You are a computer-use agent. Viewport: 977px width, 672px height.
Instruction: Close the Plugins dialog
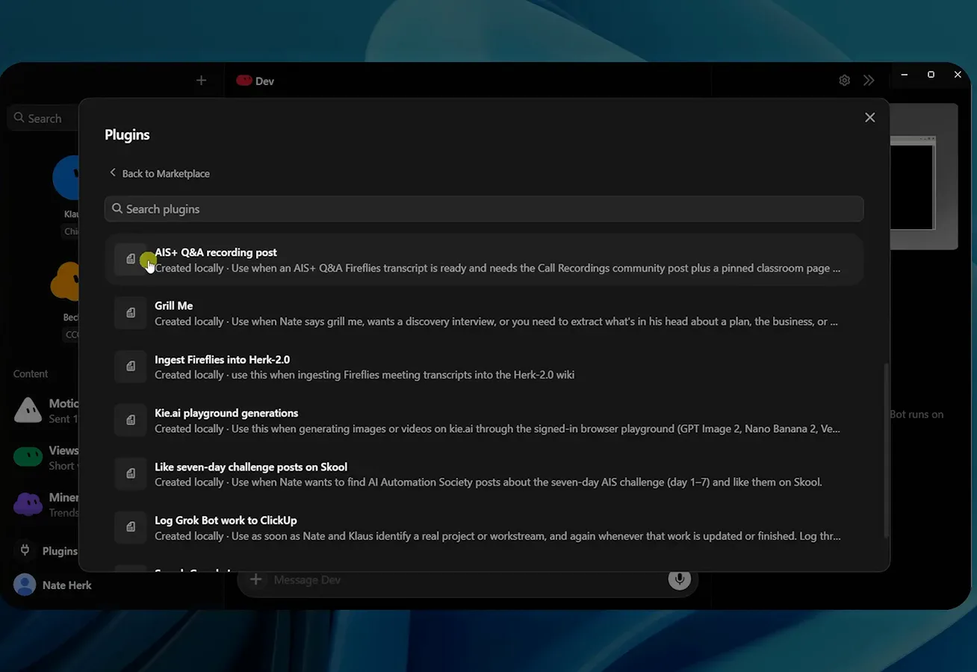(x=869, y=117)
